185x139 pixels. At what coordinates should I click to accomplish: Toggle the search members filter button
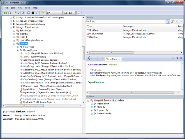pyautogui.click(x=172, y=21)
